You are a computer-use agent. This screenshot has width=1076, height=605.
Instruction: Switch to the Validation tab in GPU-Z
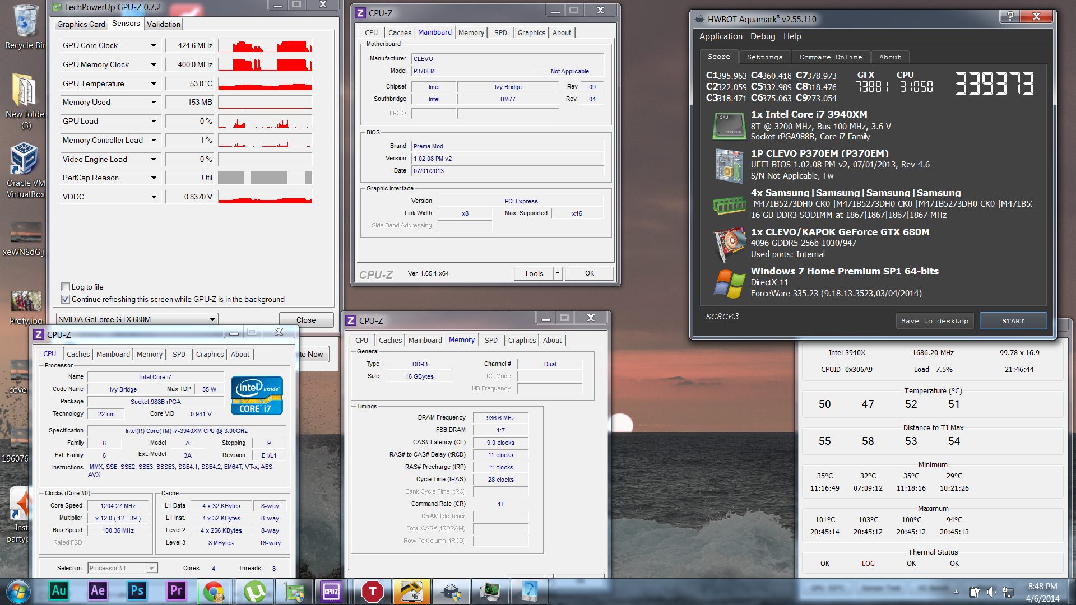click(164, 24)
